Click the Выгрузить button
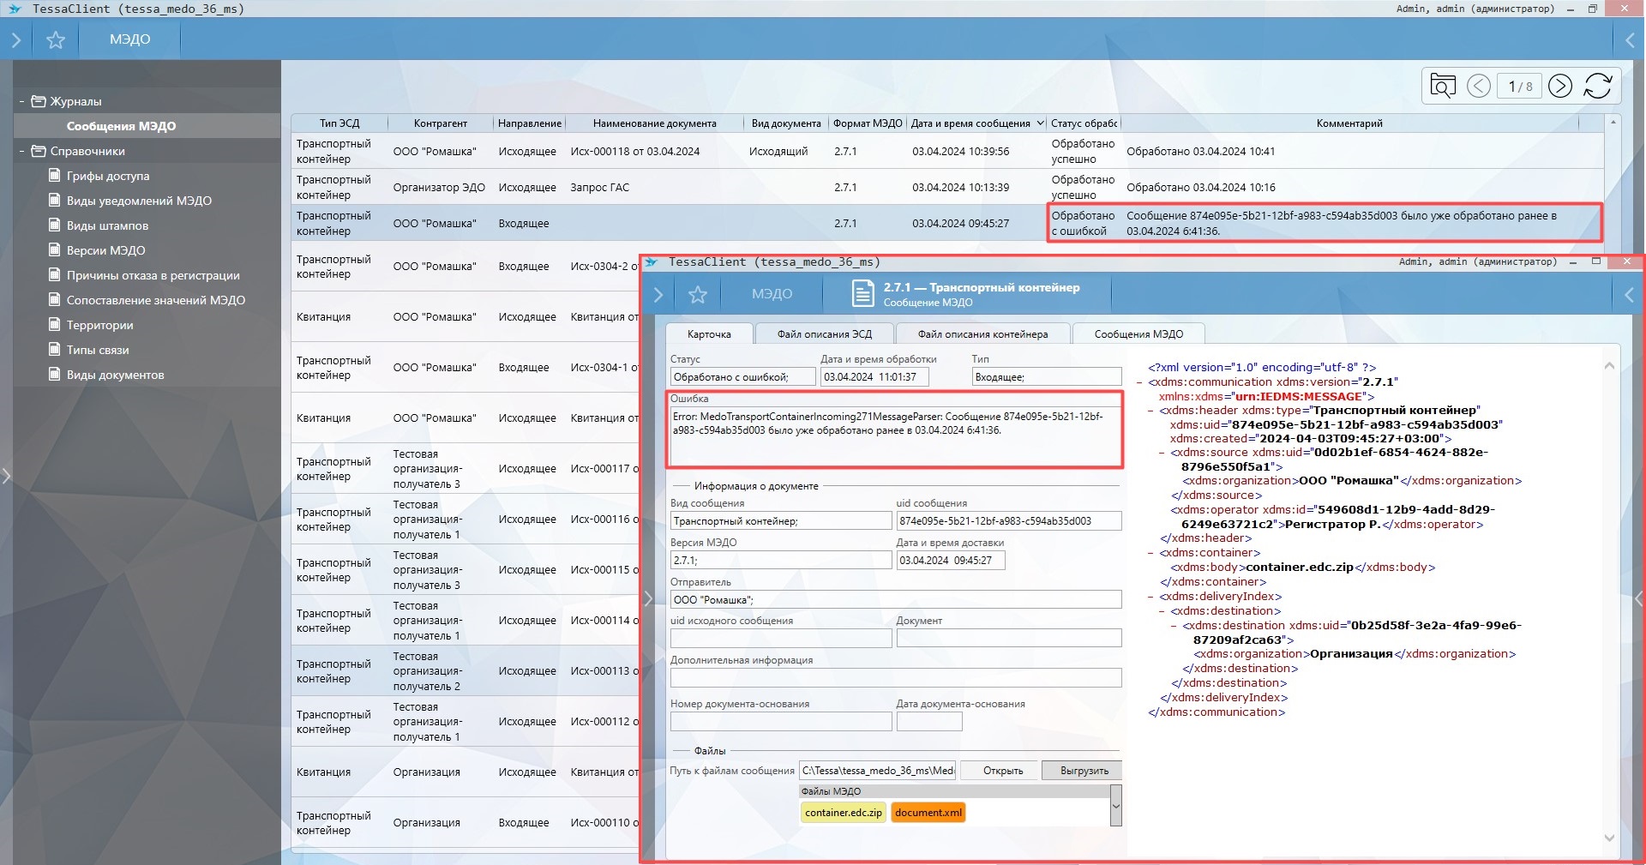Viewport: 1646px width, 865px height. coord(1084,771)
